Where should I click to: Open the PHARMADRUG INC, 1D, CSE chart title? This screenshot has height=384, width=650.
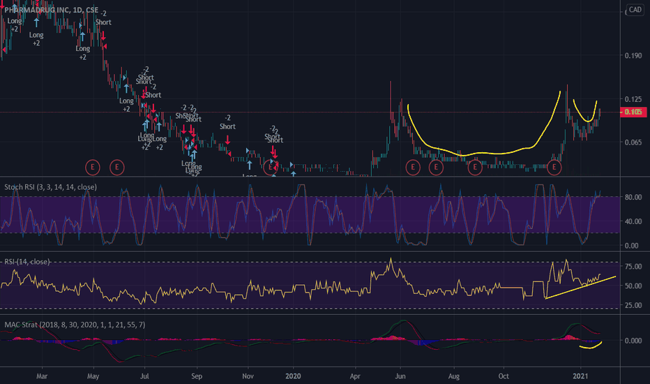52,10
